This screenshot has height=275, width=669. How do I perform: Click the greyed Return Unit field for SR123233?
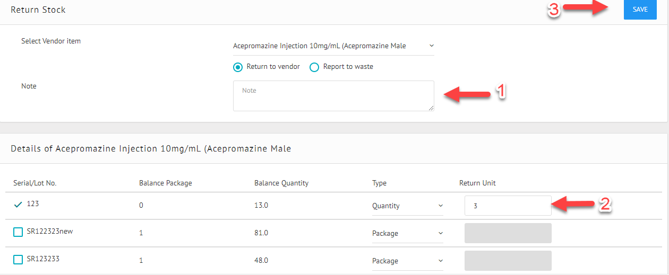coord(508,261)
